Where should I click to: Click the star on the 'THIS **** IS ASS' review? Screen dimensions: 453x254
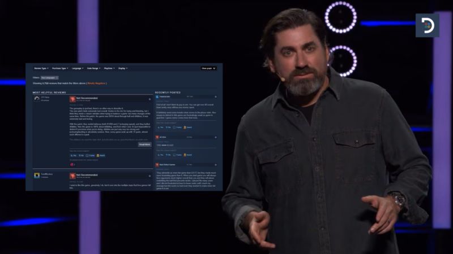click(x=216, y=137)
